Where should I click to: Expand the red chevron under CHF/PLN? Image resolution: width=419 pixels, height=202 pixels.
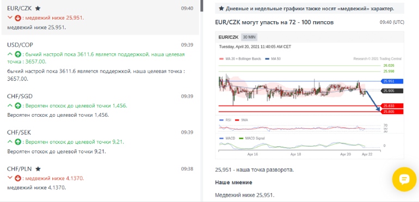tap(10, 178)
